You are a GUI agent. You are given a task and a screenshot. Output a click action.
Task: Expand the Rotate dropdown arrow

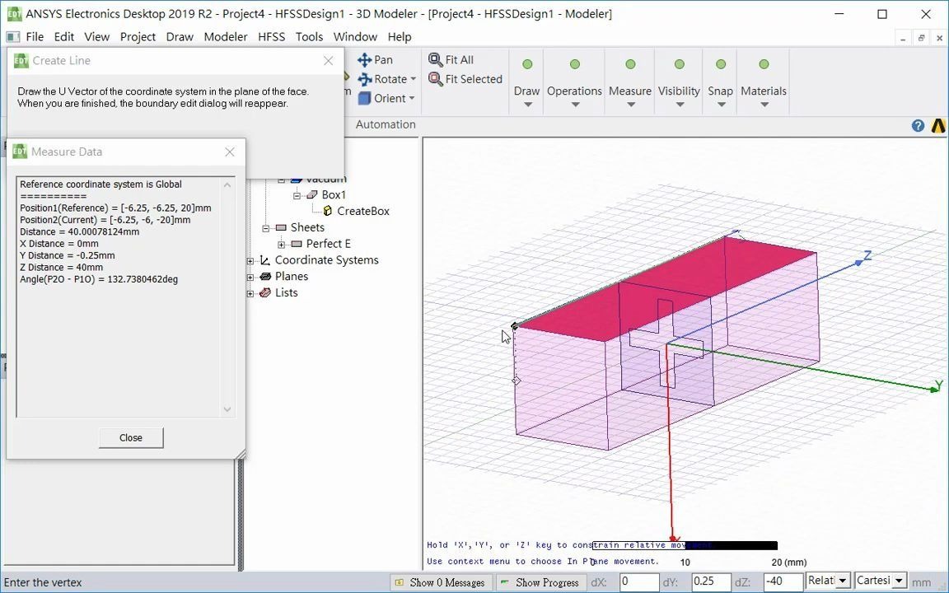tap(413, 79)
